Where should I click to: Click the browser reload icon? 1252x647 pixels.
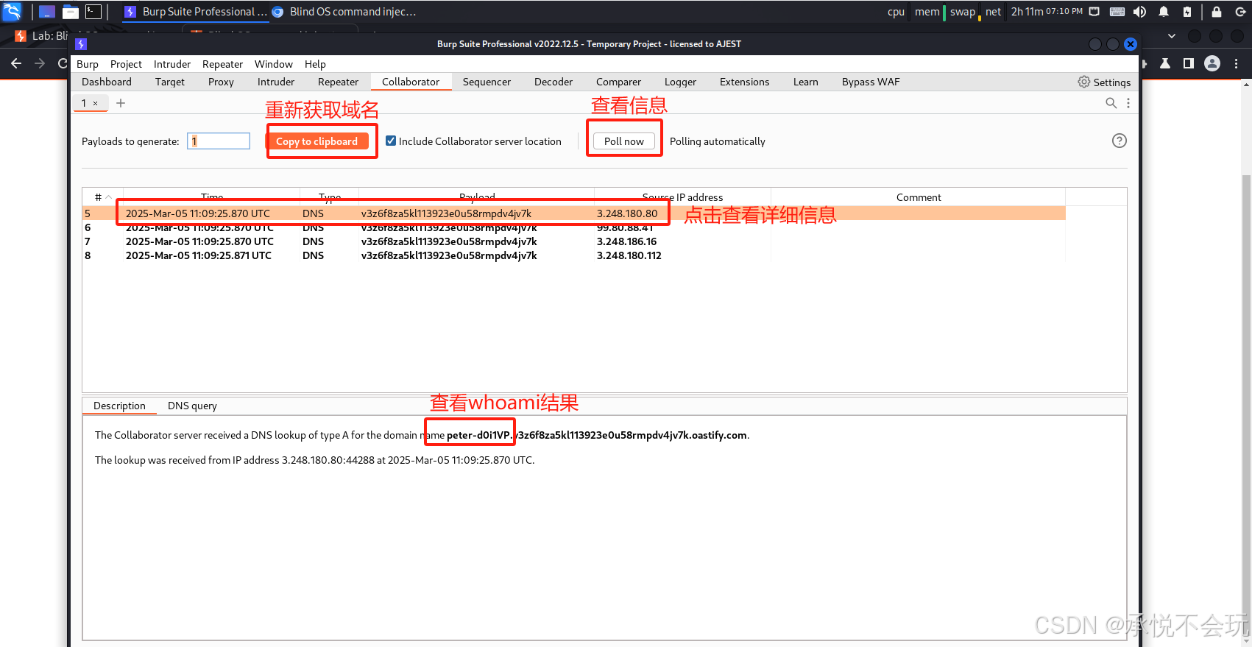coord(63,63)
